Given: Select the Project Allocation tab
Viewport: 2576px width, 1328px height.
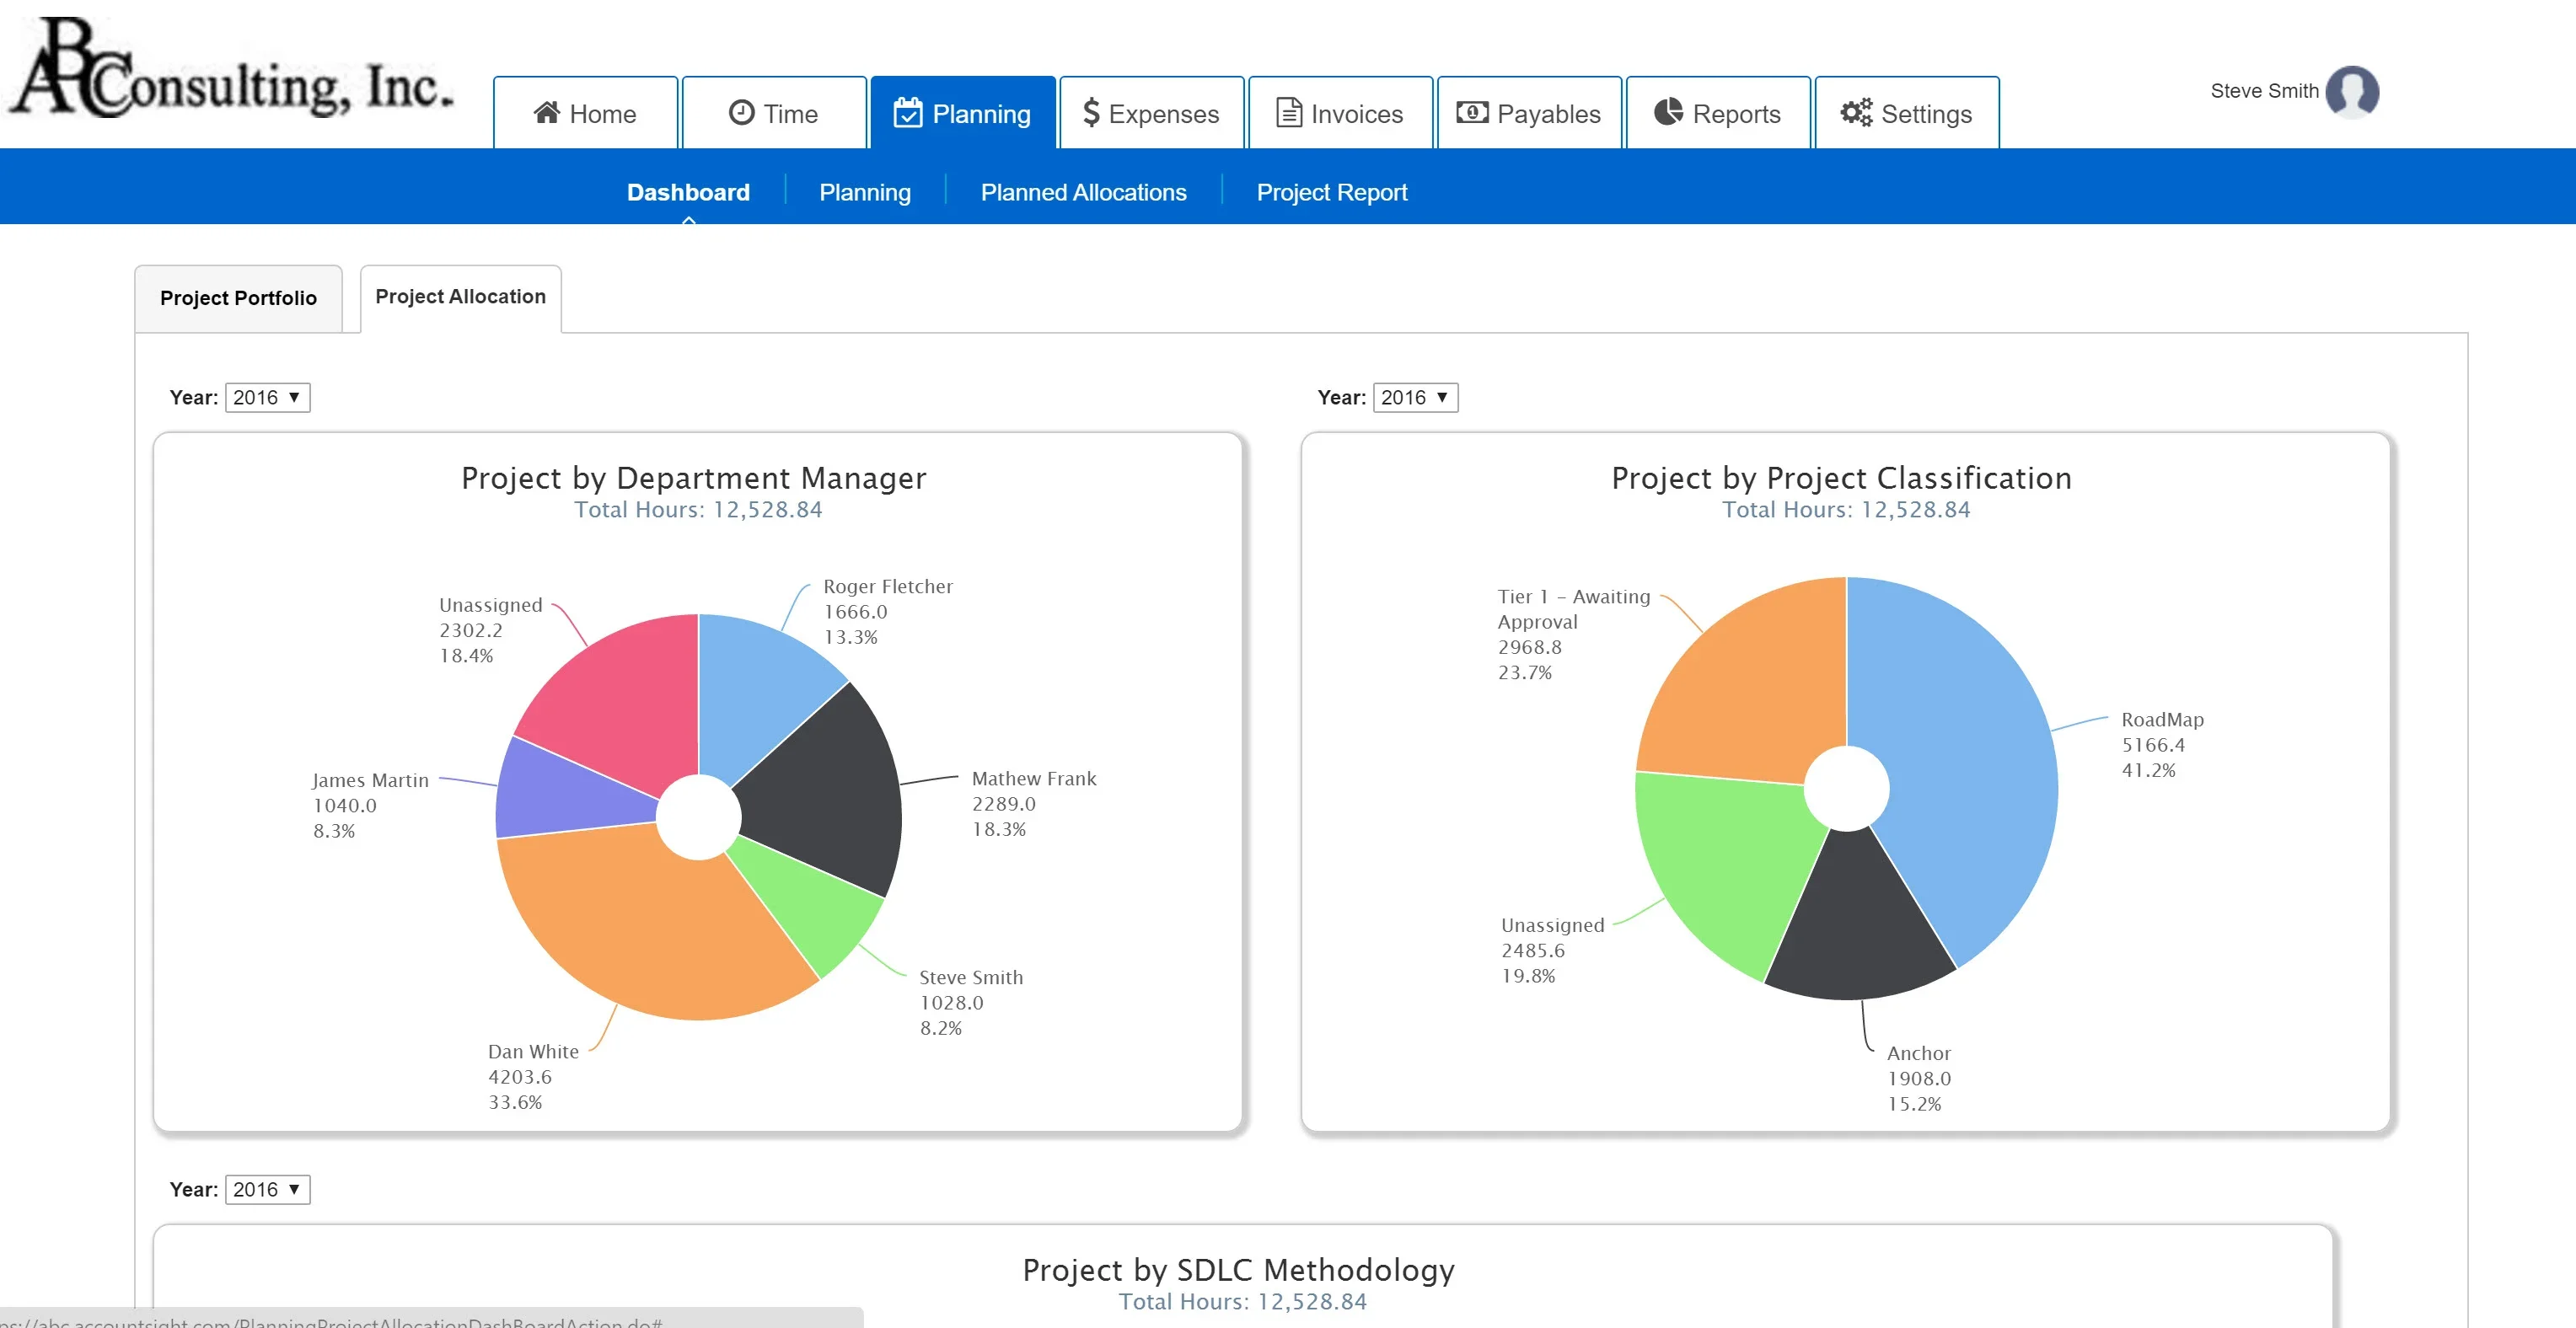Looking at the screenshot, I should (460, 297).
